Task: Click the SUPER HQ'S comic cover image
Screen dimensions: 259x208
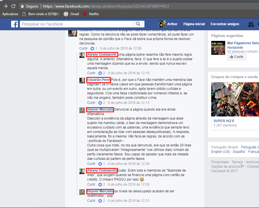Action: click(235, 99)
